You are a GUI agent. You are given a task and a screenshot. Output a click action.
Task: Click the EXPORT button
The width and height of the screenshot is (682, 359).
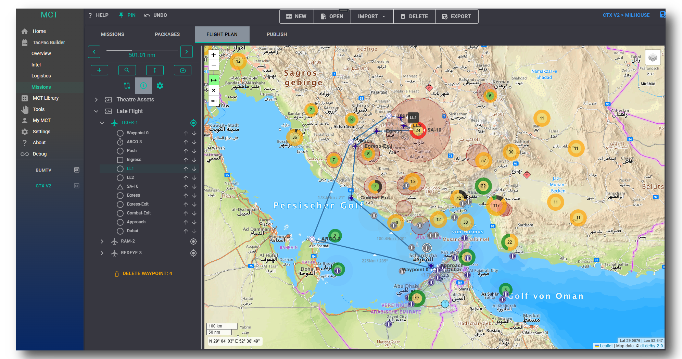(456, 16)
